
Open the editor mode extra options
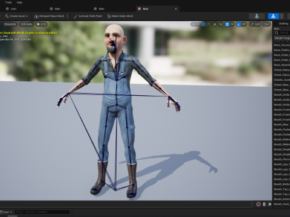tap(282, 16)
